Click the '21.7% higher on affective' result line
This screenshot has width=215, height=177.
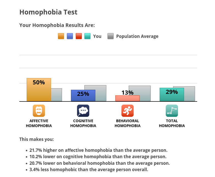coord(98,150)
